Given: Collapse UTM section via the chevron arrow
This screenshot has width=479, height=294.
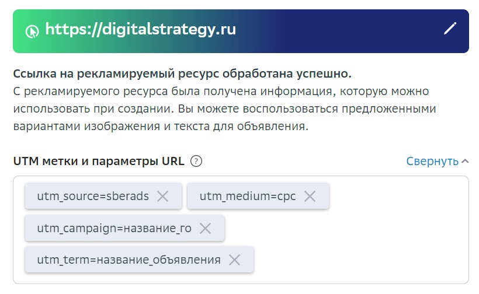Looking at the screenshot, I should click(465, 162).
